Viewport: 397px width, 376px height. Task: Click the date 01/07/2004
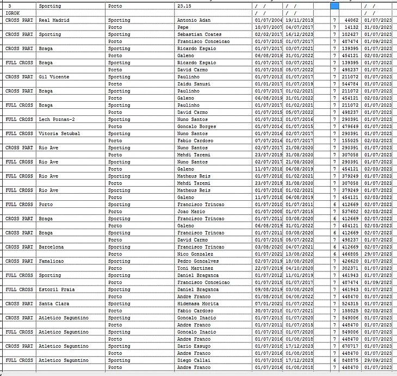[268, 20]
